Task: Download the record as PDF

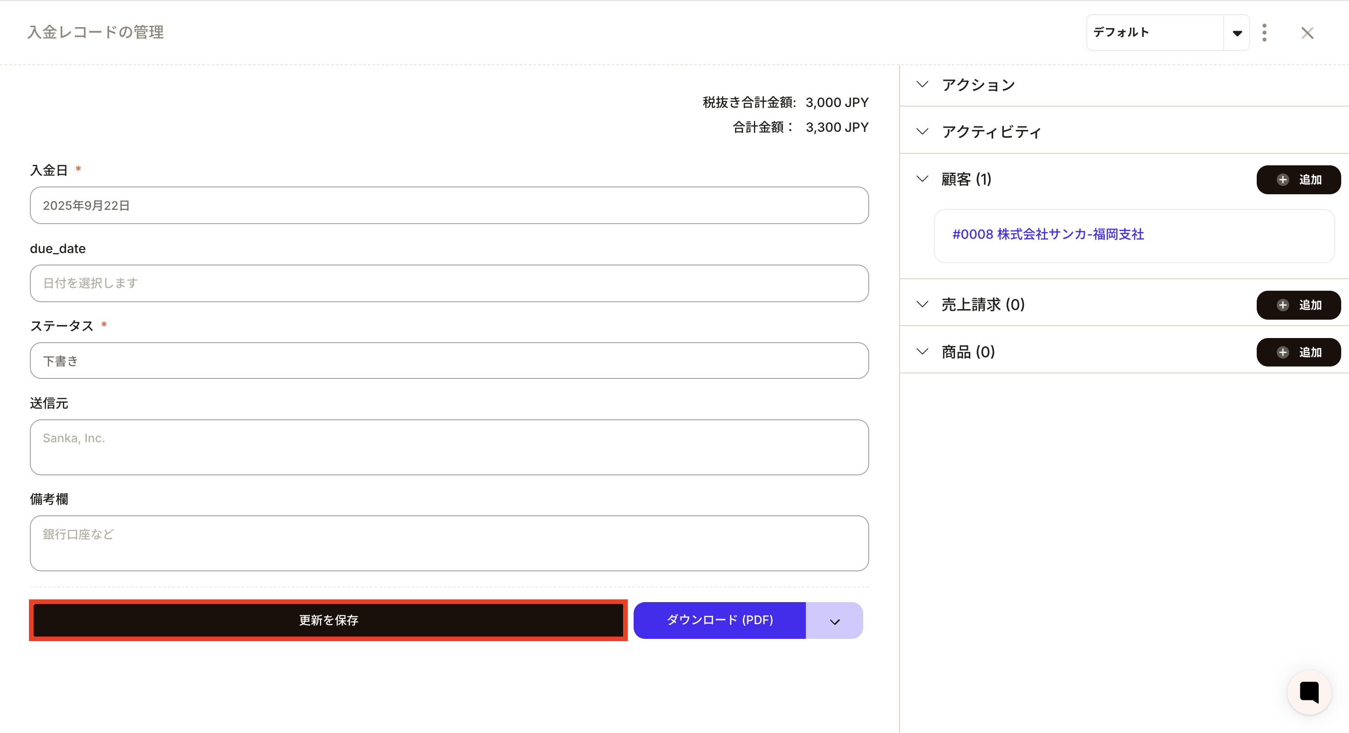Action: pos(719,620)
